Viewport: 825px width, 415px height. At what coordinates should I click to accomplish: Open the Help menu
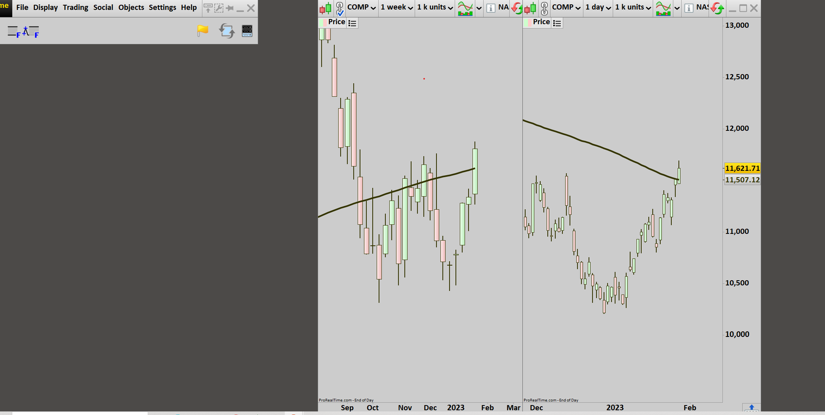(x=189, y=8)
